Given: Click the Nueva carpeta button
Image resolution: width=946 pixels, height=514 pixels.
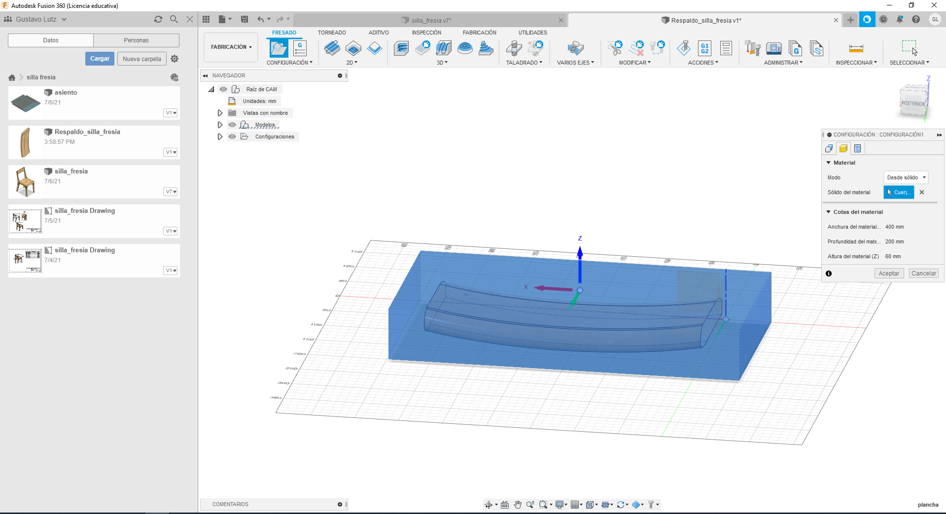Looking at the screenshot, I should (142, 59).
